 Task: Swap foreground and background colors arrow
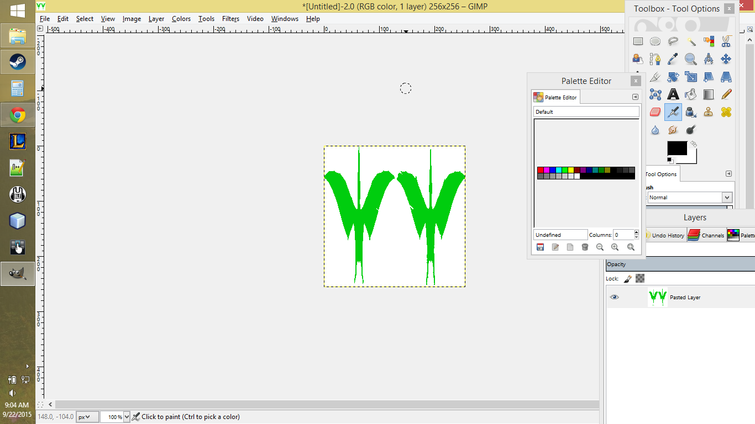click(x=694, y=144)
